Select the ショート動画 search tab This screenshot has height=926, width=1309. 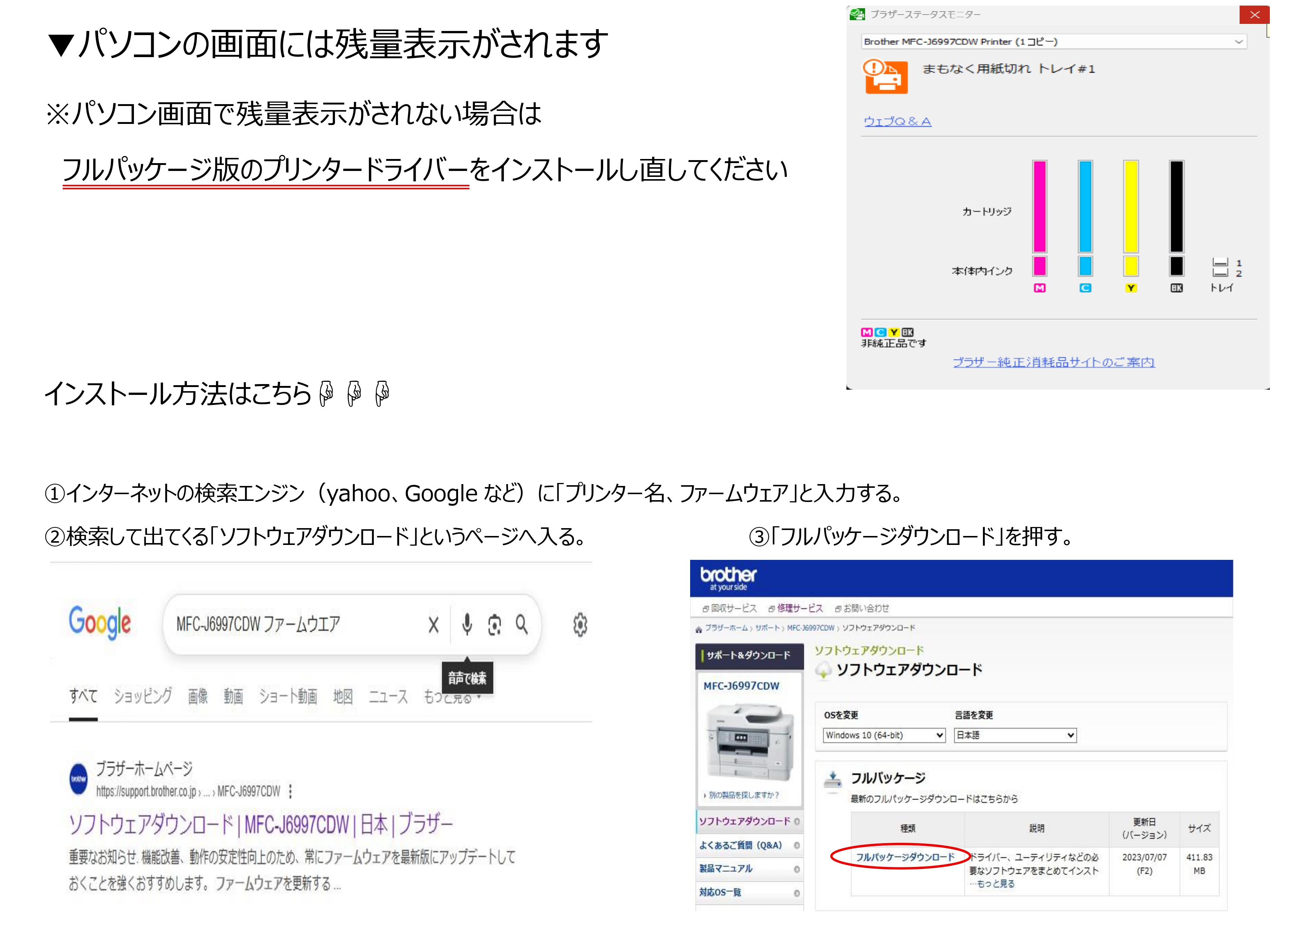[288, 696]
